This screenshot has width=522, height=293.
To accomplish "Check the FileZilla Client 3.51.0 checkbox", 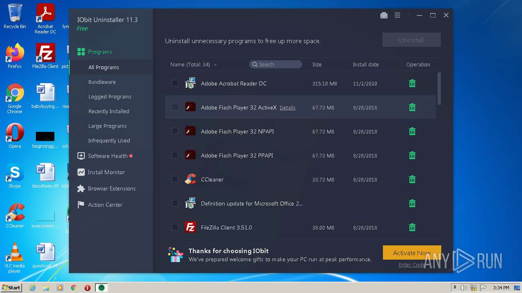I will coord(175,227).
